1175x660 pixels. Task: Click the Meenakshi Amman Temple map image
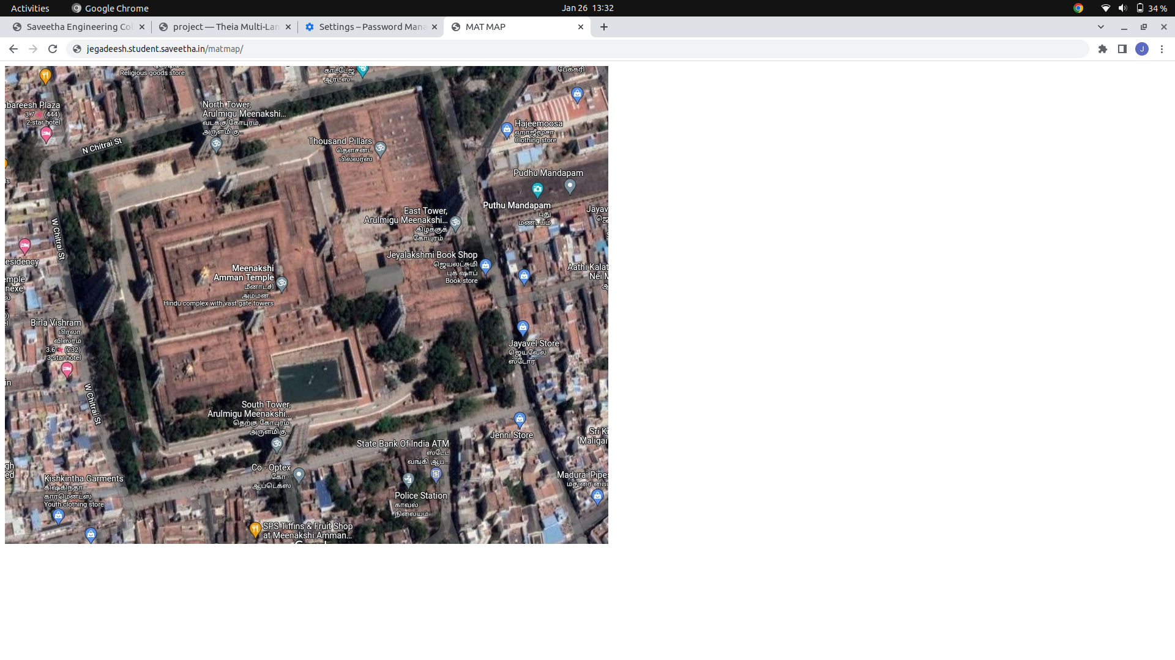pyautogui.click(x=306, y=304)
